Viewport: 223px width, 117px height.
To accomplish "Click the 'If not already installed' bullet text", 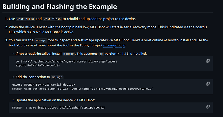I will point(81,54).
